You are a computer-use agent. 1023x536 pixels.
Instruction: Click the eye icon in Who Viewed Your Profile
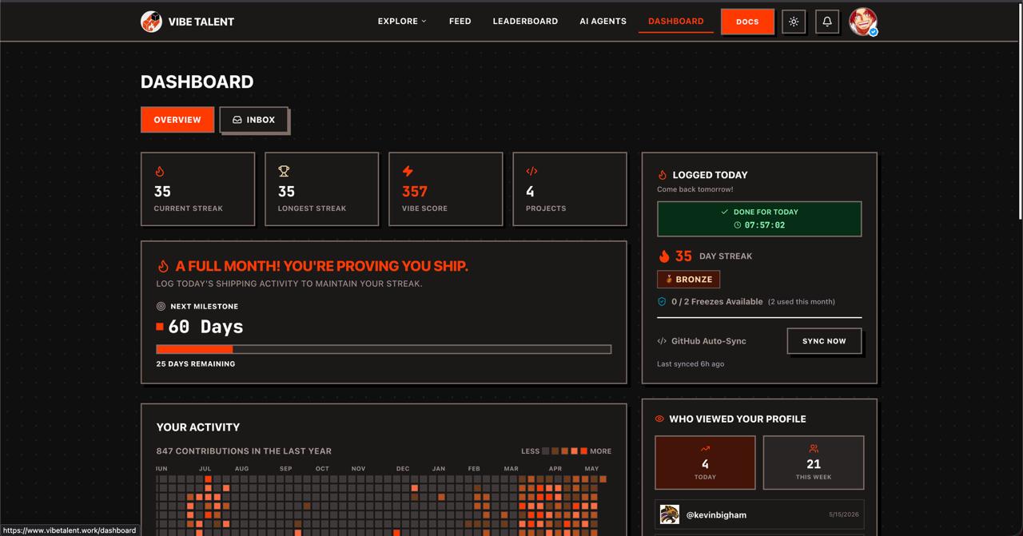(659, 419)
